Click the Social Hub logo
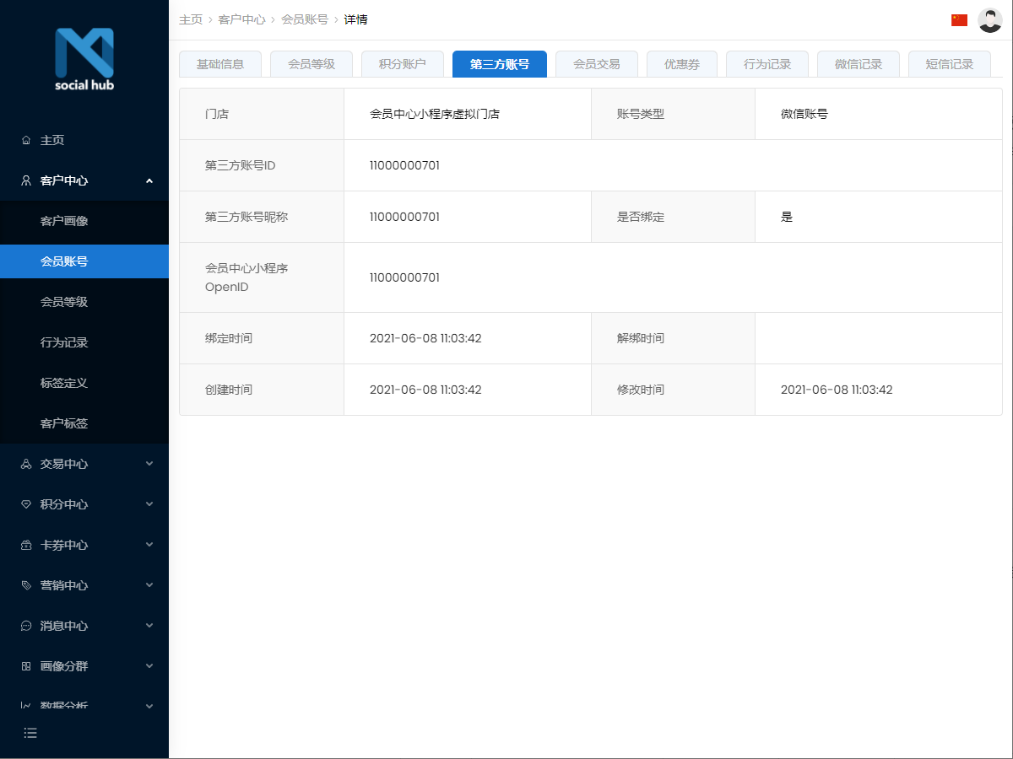Screen dimensions: 1013x759 tap(84, 59)
